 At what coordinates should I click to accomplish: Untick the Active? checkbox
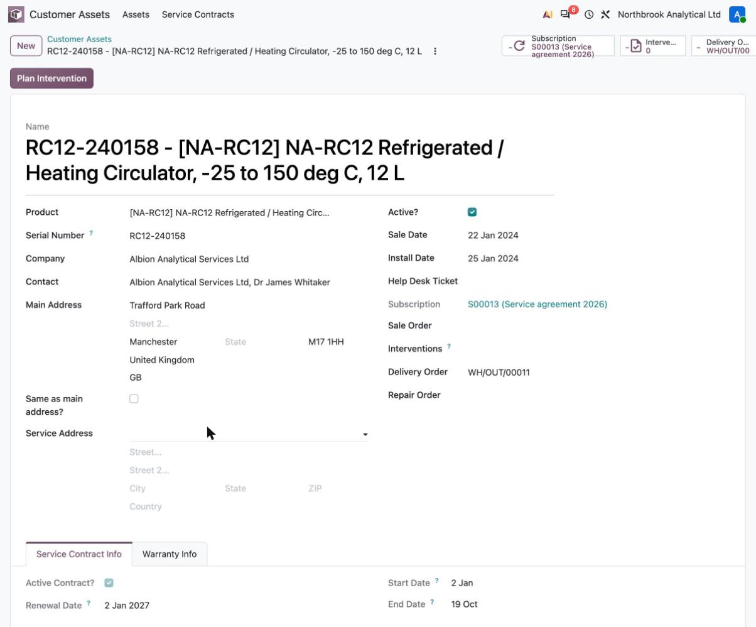tap(472, 212)
